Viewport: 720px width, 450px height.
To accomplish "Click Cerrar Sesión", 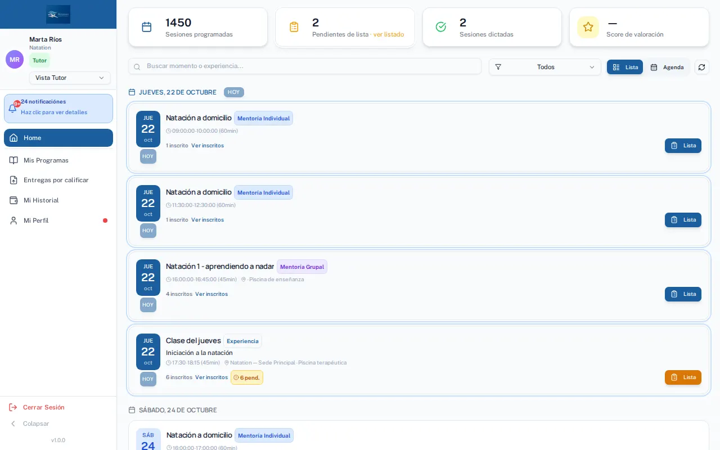I will coord(44,407).
